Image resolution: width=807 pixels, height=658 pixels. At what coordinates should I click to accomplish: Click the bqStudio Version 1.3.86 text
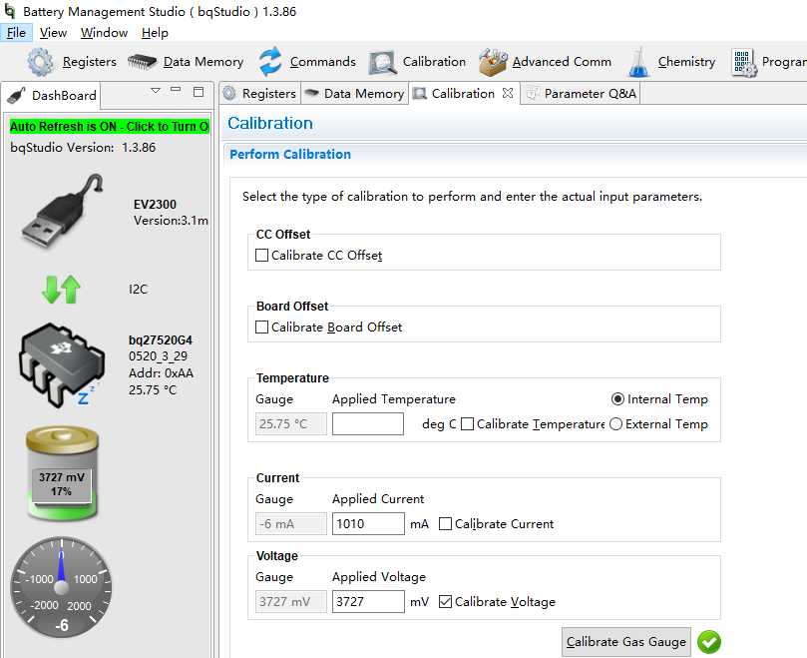[83, 148]
